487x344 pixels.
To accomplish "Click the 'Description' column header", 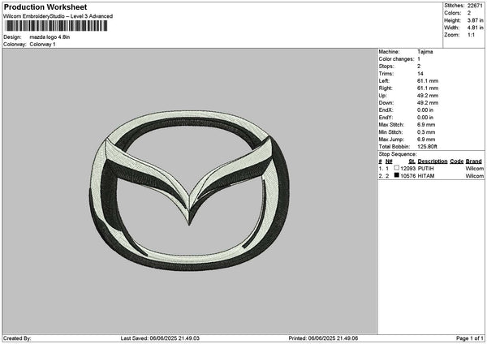I will tap(433, 161).
